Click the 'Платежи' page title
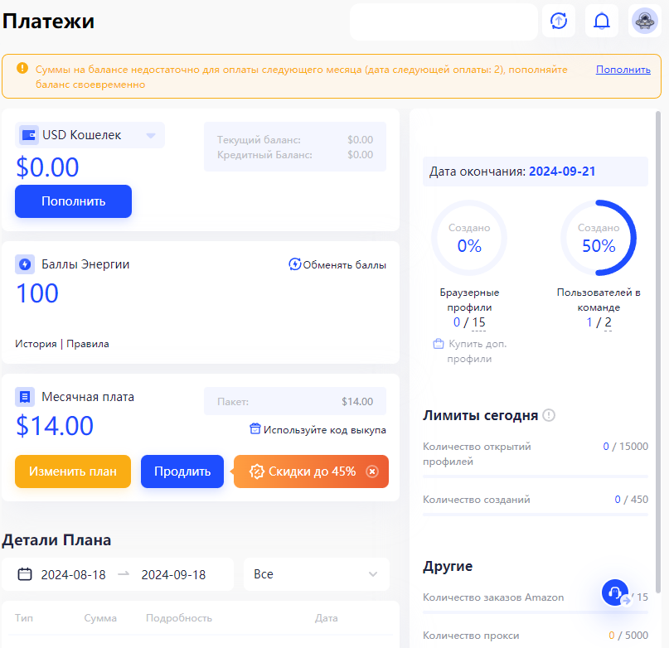 48,21
